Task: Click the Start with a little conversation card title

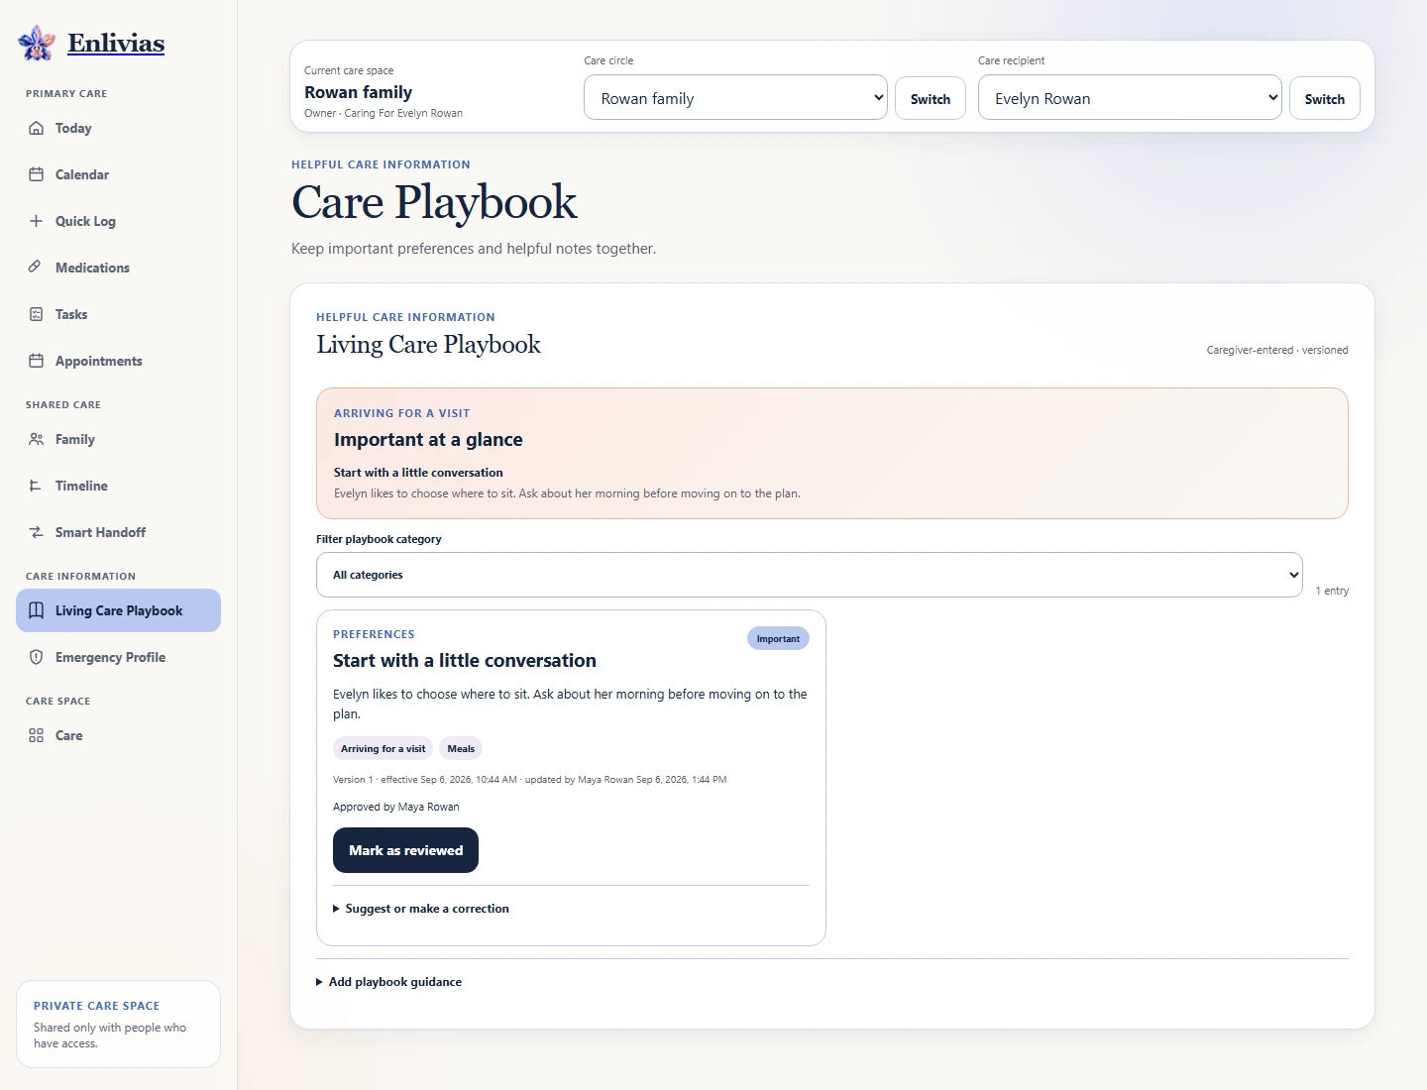Action: click(465, 661)
